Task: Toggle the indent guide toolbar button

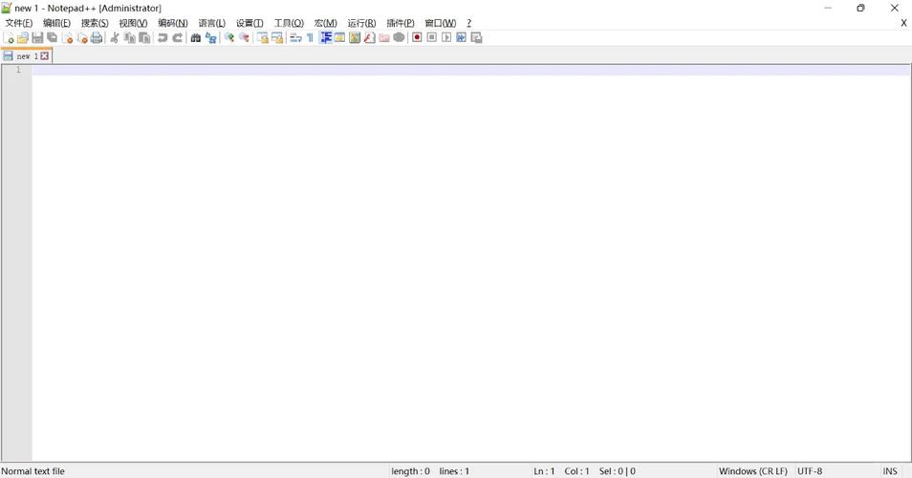Action: 326,38
